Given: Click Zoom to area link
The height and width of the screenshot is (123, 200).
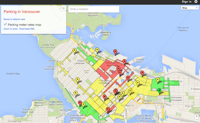Looking at the screenshot, I should (10, 29).
